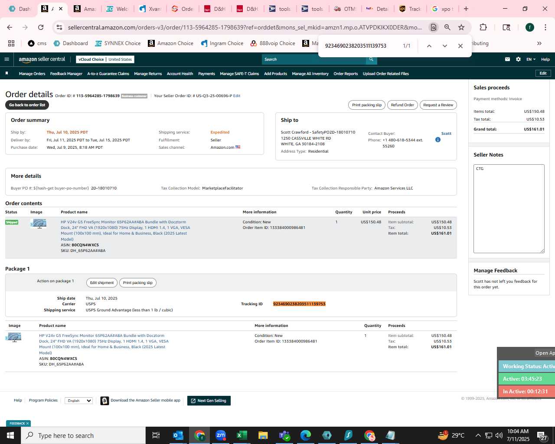
Task: Open the vCloud Choice United States selector
Action: (105, 59)
